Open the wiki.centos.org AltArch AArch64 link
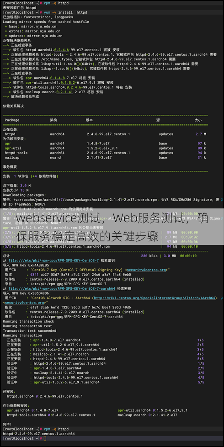This screenshot has width=224, height=447. (155, 298)
